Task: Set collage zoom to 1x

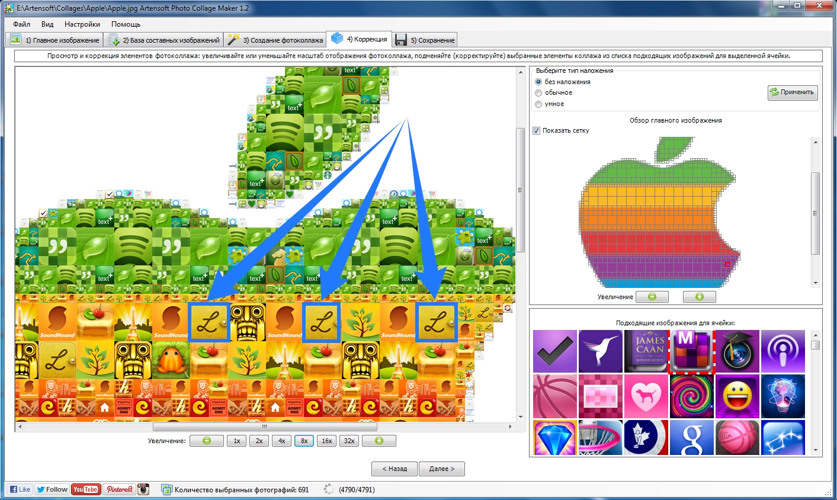Action: pos(236,441)
